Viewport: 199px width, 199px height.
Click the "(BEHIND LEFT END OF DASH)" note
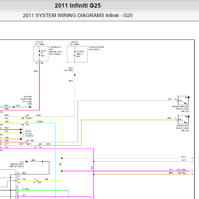click(17, 165)
